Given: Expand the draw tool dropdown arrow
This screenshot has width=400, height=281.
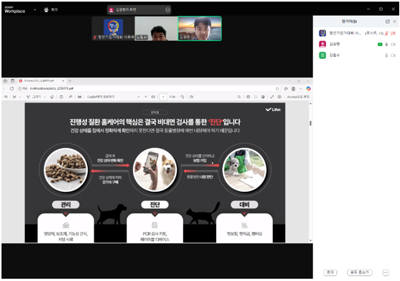Looking at the screenshot, I should (x=45, y=97).
